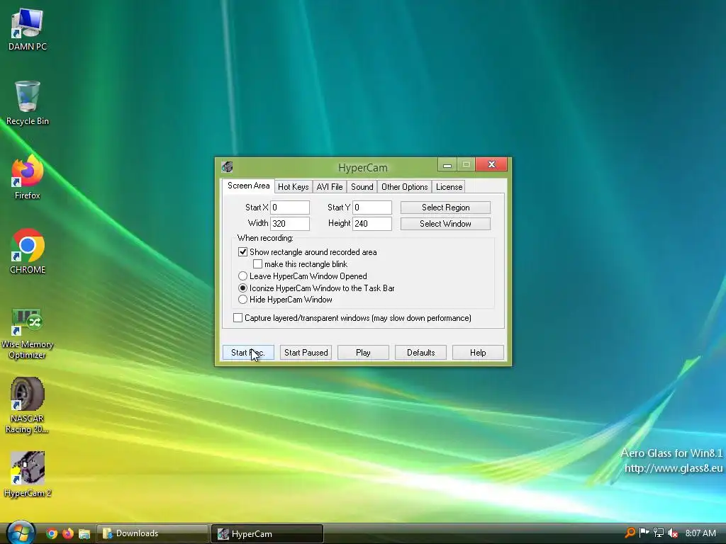
Task: Click the orange search tray icon
Action: tap(630, 533)
